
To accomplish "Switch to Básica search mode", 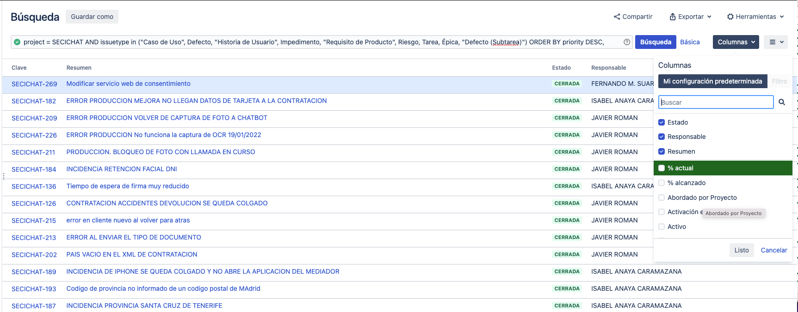I will (x=689, y=42).
